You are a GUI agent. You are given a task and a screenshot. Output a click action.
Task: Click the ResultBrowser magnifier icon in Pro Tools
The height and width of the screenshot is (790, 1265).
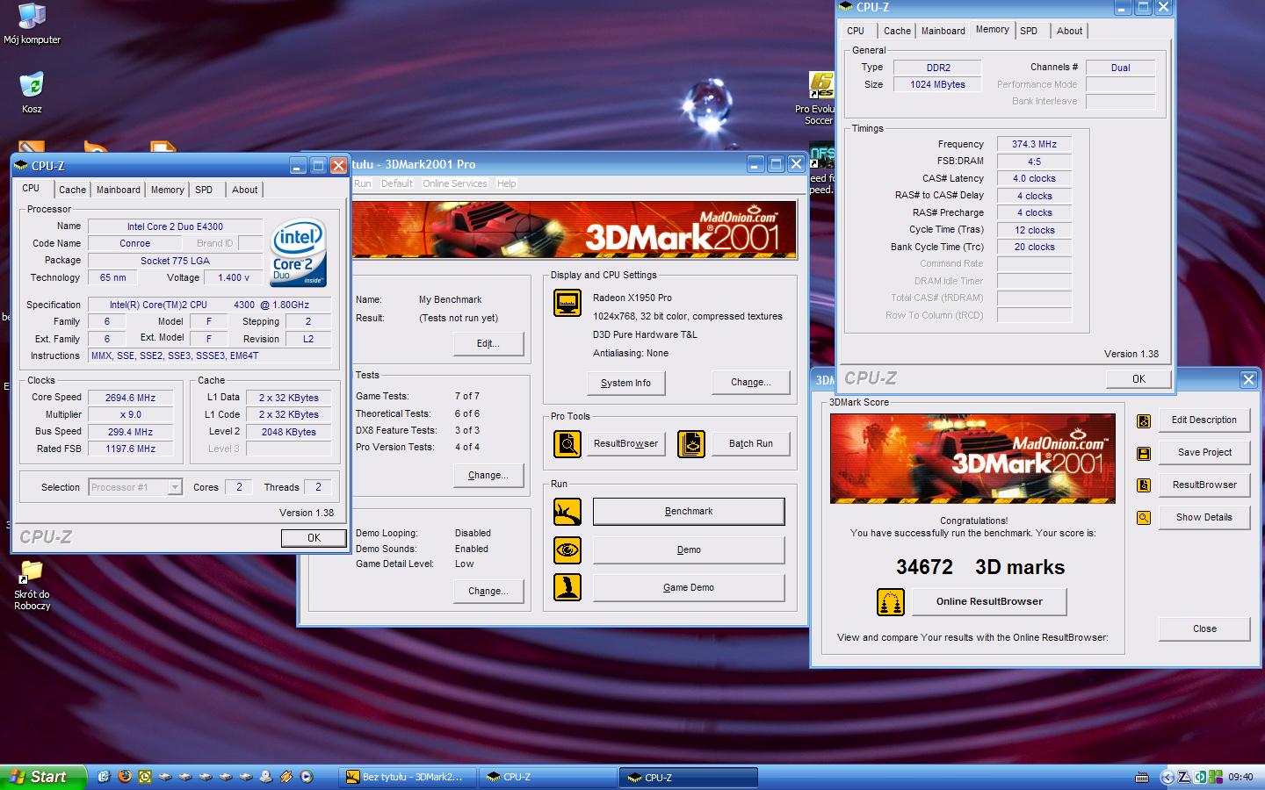pyautogui.click(x=567, y=444)
